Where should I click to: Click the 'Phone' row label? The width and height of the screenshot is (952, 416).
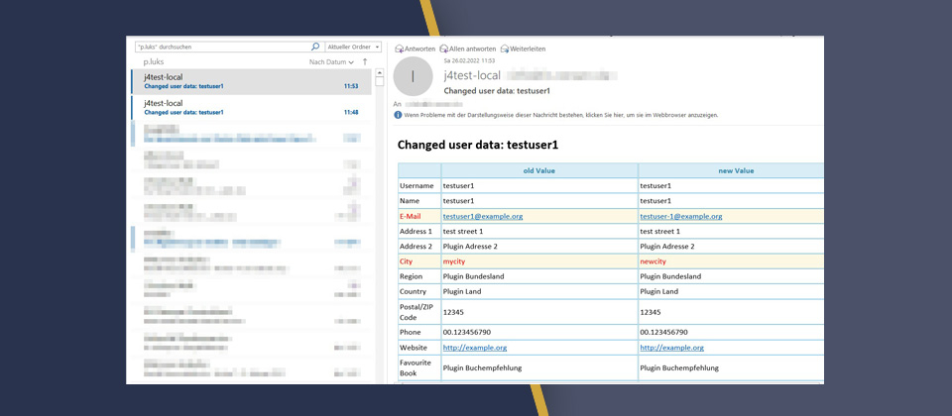pos(410,333)
